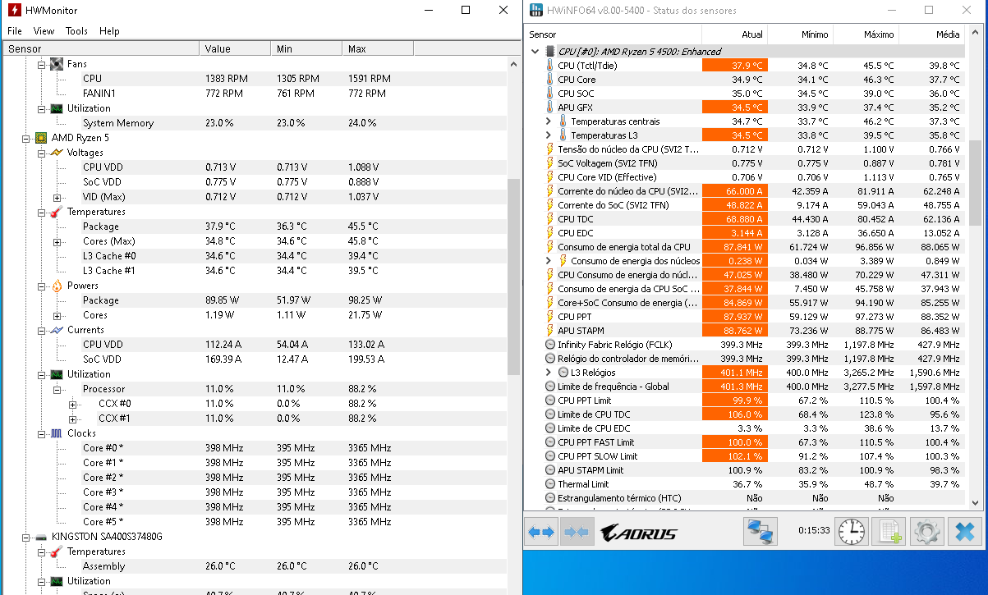This screenshot has width=988, height=595.
Task: Close sensors with the blue X icon
Action: coord(965,532)
